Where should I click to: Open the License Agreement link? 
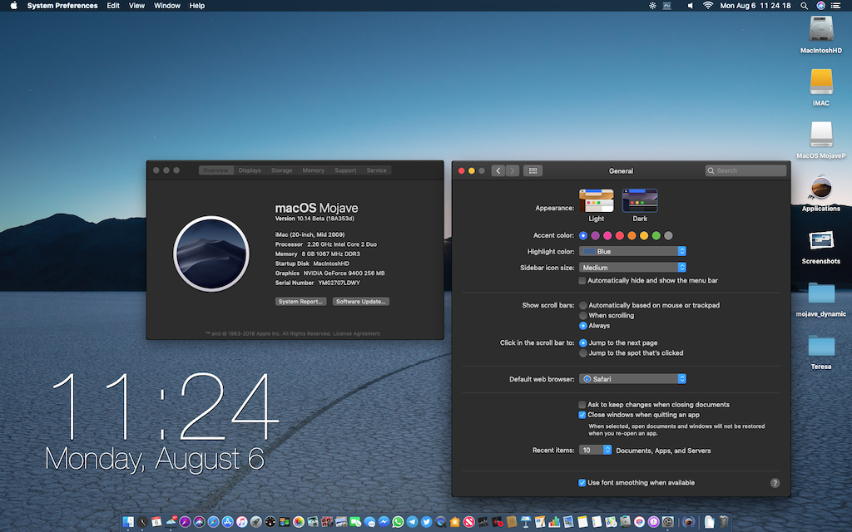[356, 334]
